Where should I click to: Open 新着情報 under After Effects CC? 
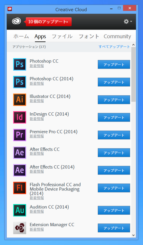click(37, 154)
